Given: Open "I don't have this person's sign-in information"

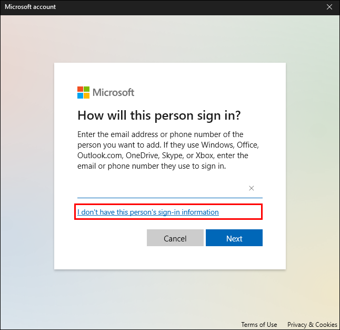Looking at the screenshot, I should (148, 212).
